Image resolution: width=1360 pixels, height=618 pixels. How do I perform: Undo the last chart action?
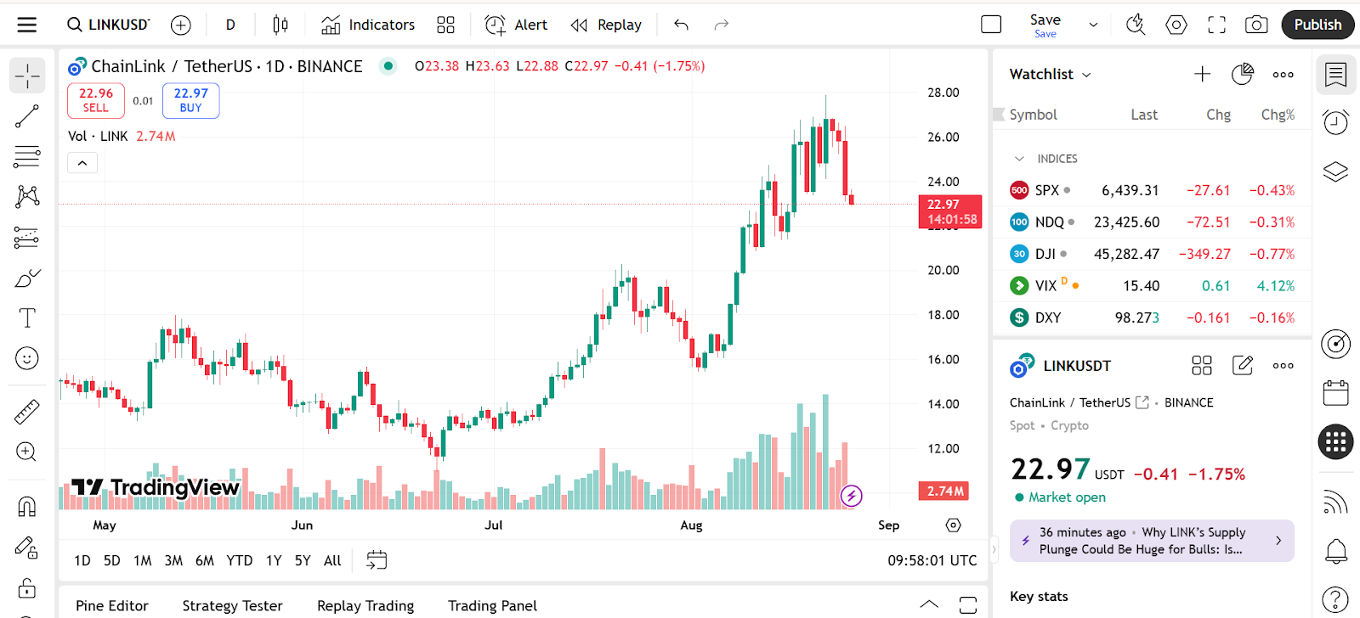(x=681, y=25)
